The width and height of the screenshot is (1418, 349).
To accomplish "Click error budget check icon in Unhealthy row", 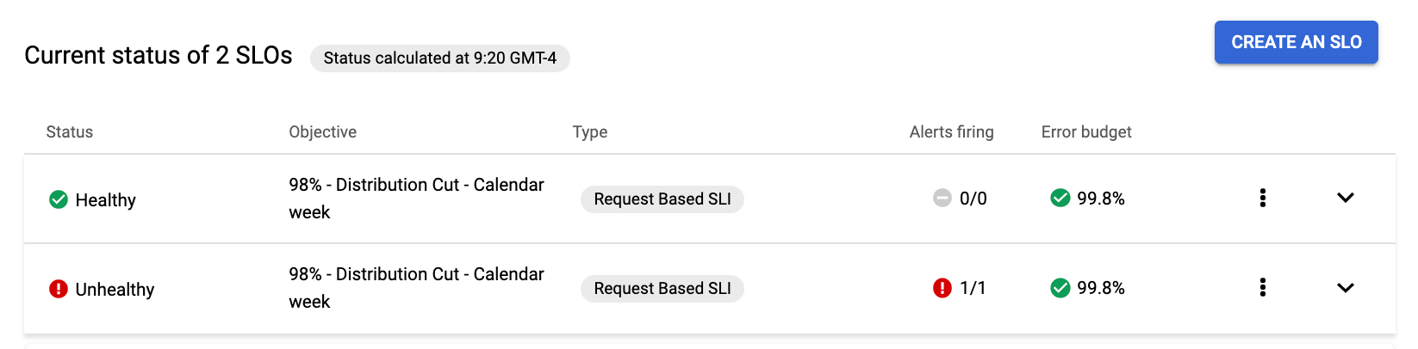I will point(1060,288).
